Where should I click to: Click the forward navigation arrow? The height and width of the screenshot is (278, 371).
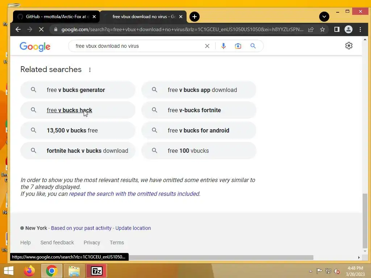coord(30,29)
